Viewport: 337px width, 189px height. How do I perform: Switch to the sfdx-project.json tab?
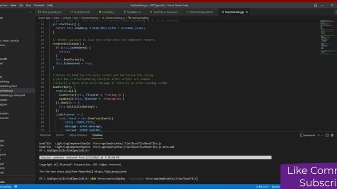click(50, 12)
